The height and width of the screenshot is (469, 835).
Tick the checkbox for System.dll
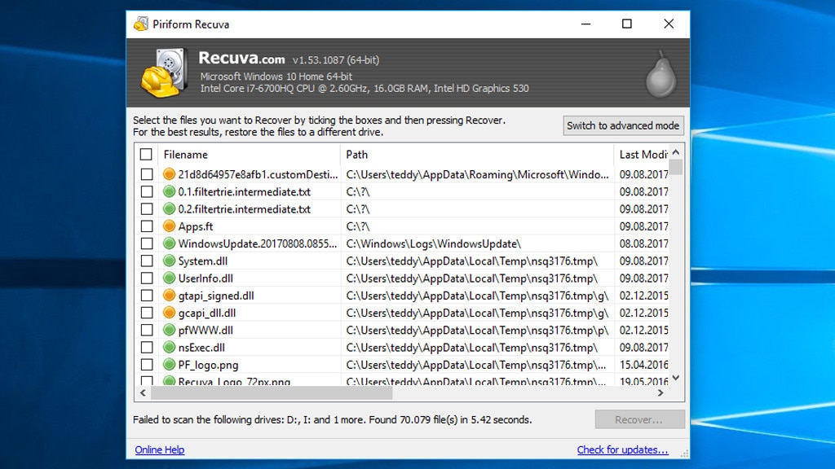(147, 261)
